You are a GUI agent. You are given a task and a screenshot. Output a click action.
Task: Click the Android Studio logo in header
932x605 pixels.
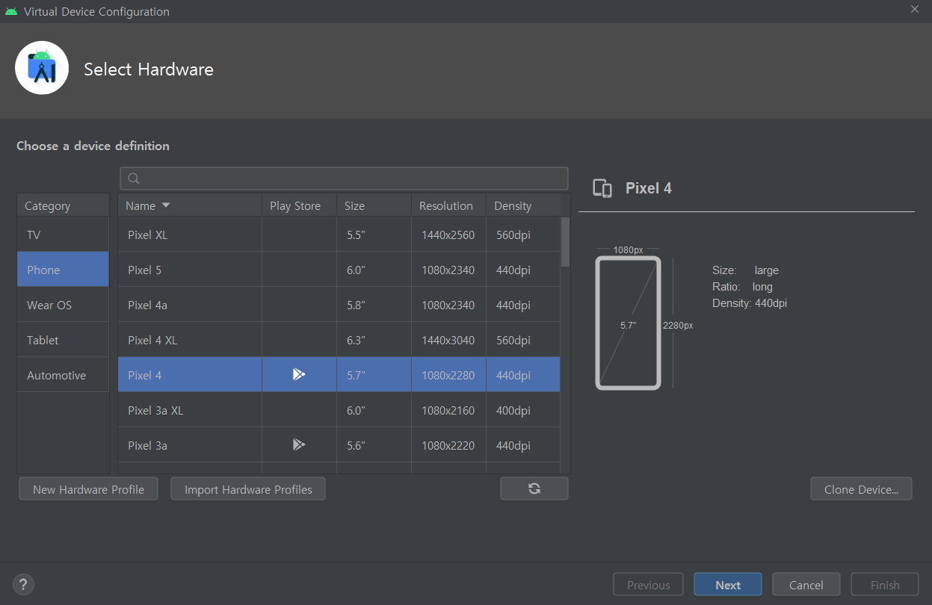(42, 68)
